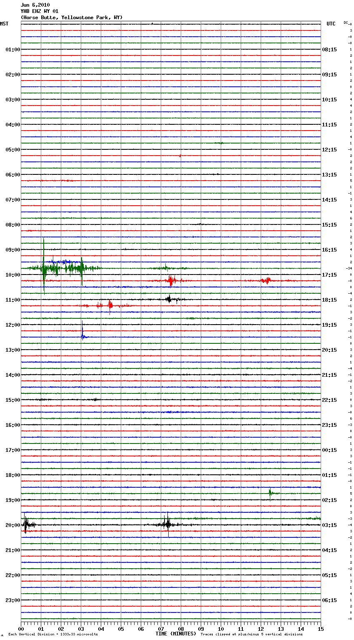
Task: Select the '01:00' MST hour label
Action: point(12,50)
